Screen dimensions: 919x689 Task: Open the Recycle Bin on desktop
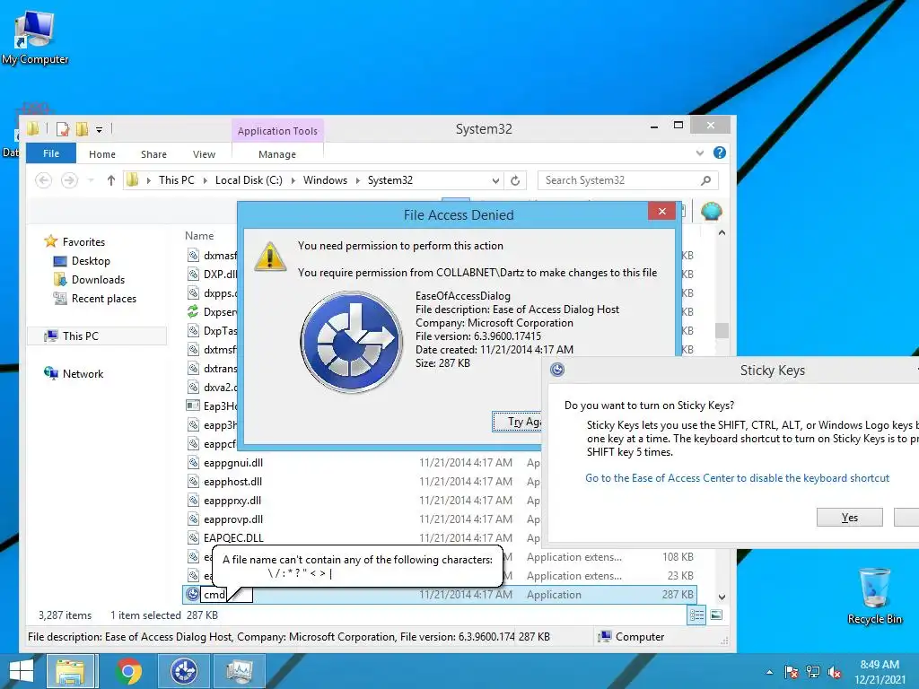pos(874,596)
